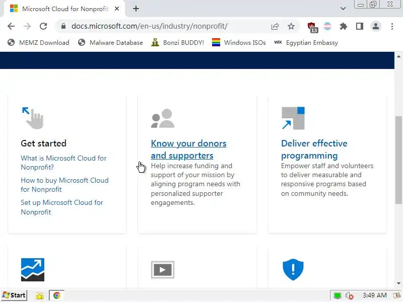
Task: Click the browser forward arrow
Action: [27, 26]
